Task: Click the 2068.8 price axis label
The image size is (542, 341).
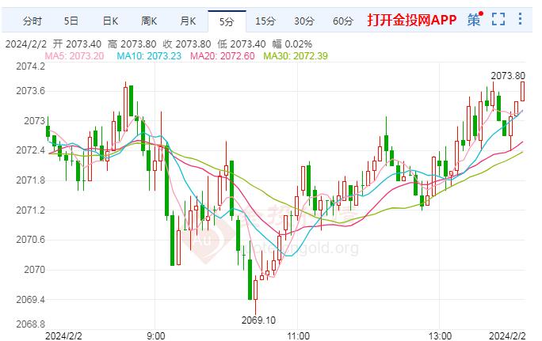Action: 30,324
